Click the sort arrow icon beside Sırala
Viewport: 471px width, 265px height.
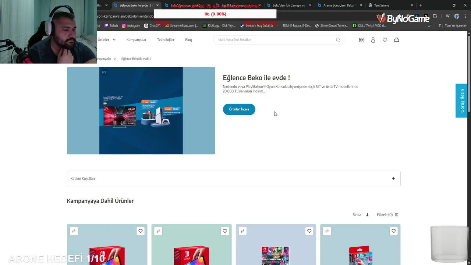pyautogui.click(x=367, y=215)
